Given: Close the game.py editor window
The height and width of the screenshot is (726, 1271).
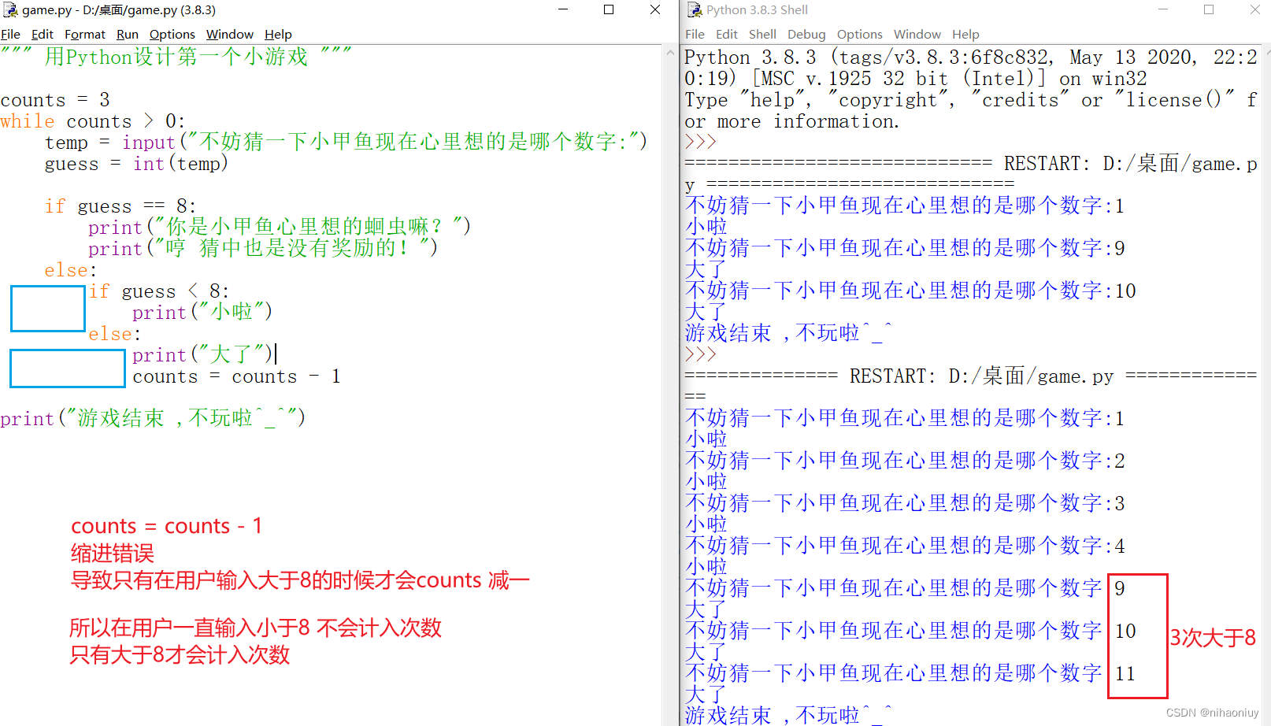Looking at the screenshot, I should point(655,9).
